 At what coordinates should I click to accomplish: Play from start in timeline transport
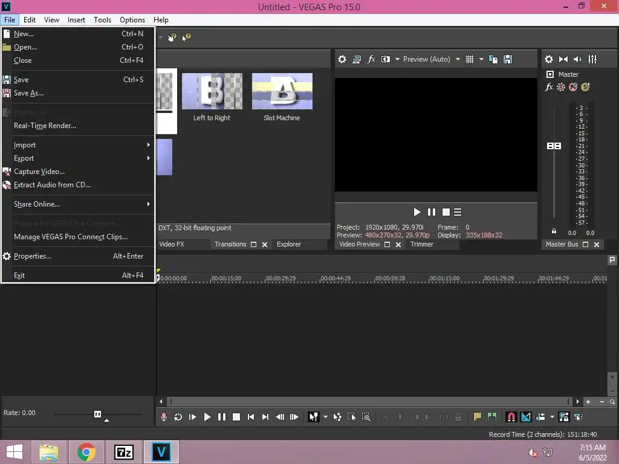coord(193,417)
